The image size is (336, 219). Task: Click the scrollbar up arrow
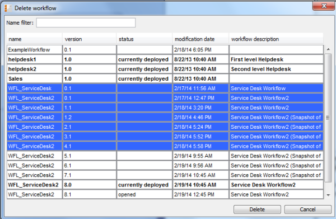coord(328,49)
